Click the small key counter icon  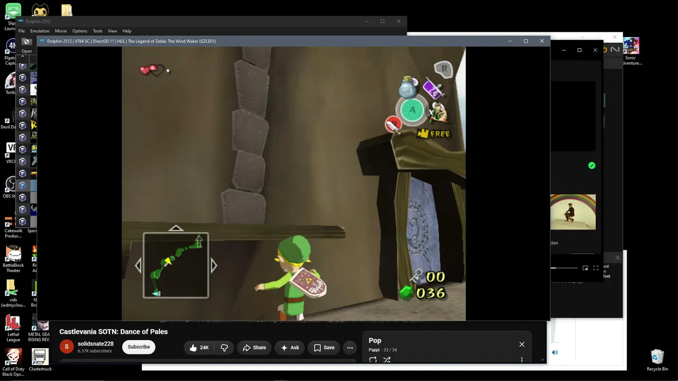[x=417, y=275]
